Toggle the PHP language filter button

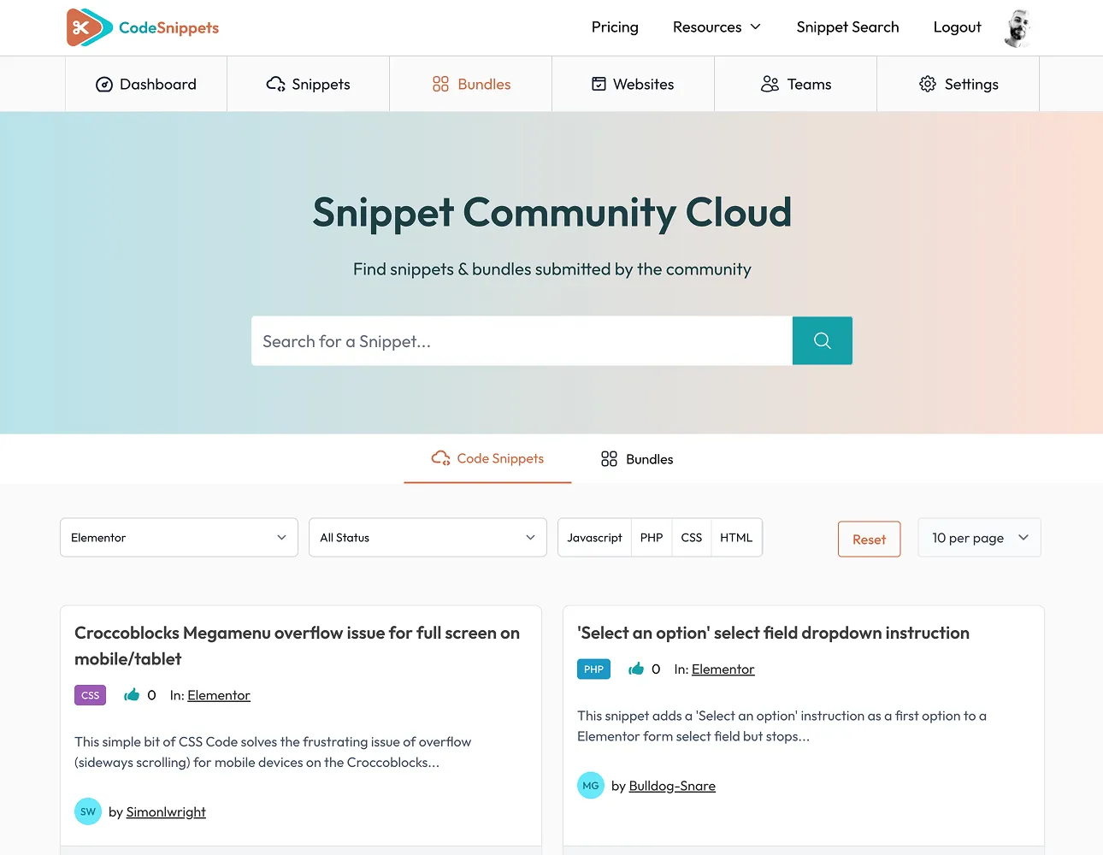pyautogui.click(x=652, y=538)
